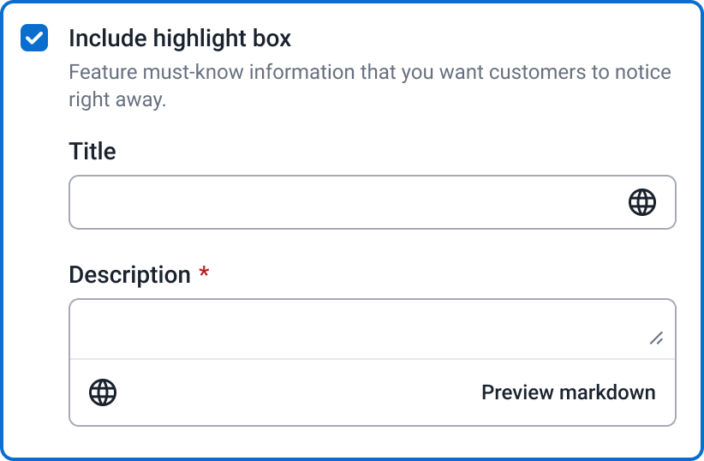Click the globe icon in Title field

point(642,202)
